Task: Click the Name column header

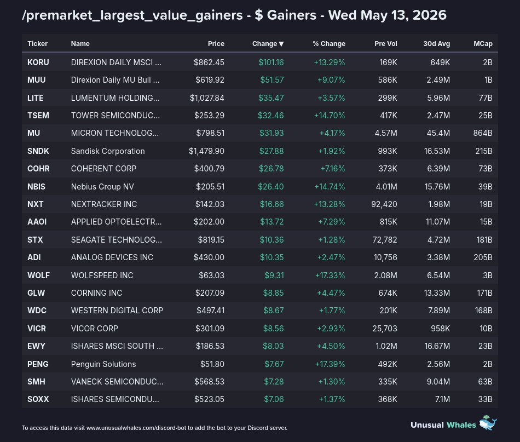Action: [x=80, y=43]
